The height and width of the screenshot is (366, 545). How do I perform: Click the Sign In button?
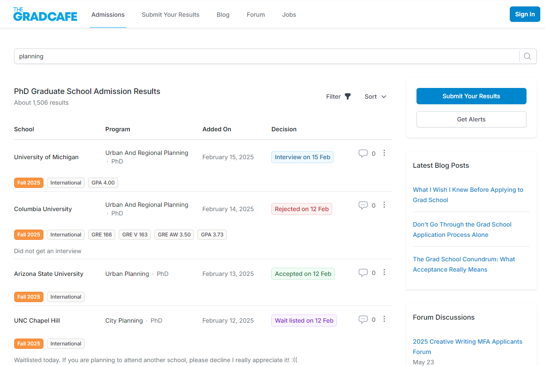pos(525,14)
